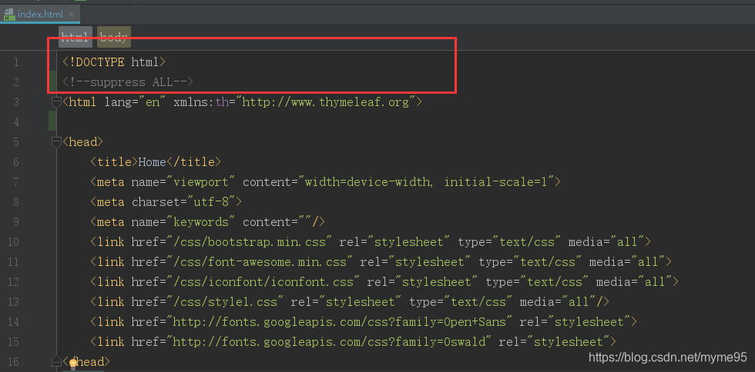Click the style1.css href path

pyautogui.click(x=225, y=302)
